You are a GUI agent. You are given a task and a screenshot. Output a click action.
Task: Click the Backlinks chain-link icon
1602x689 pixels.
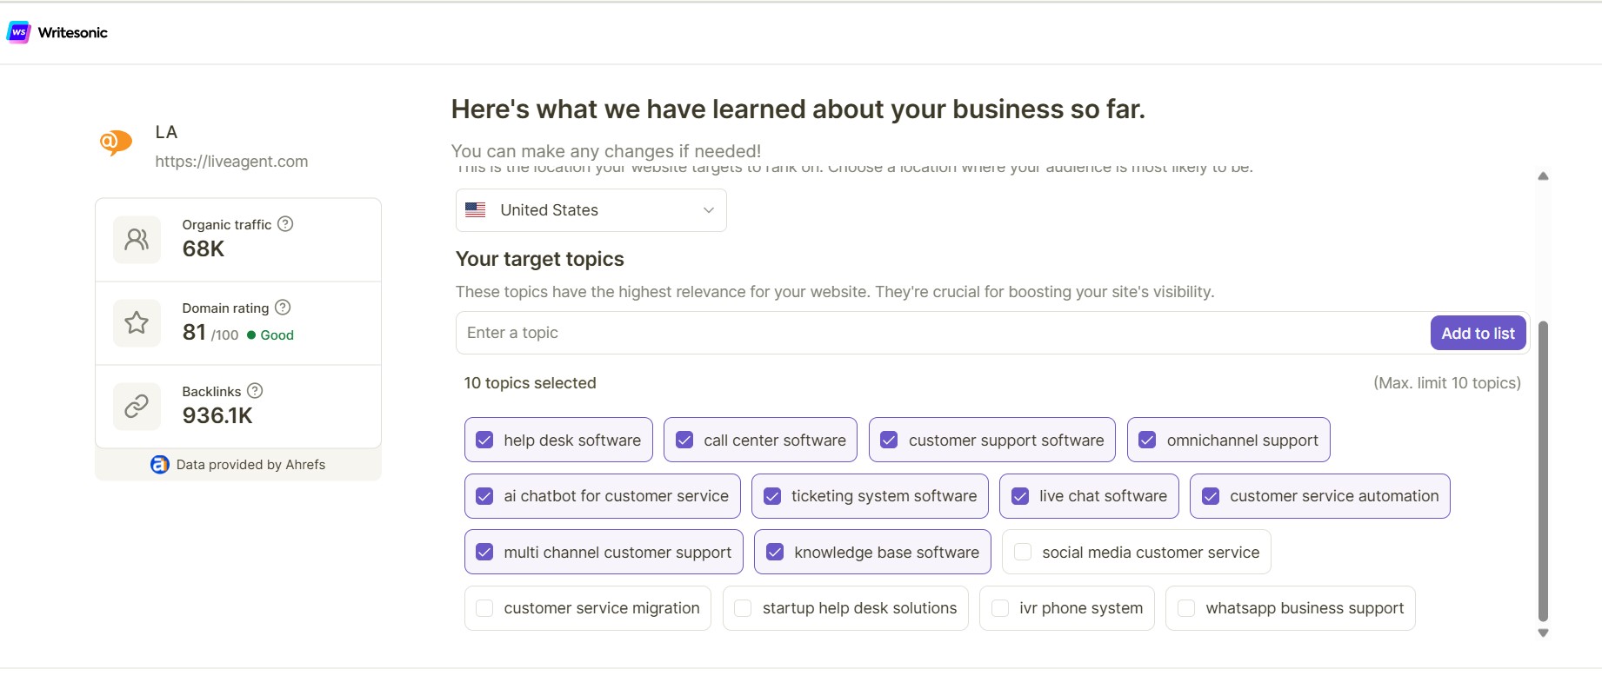pos(137,406)
